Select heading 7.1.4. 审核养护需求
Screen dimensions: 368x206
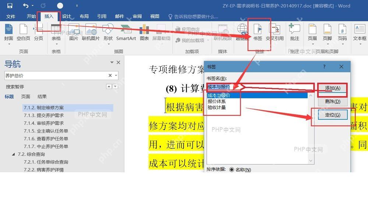tap(44, 123)
